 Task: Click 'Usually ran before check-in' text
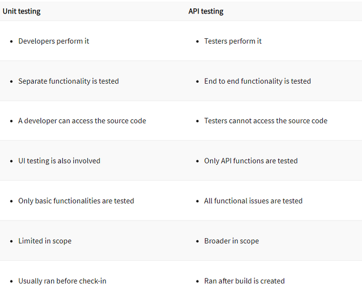point(62,281)
